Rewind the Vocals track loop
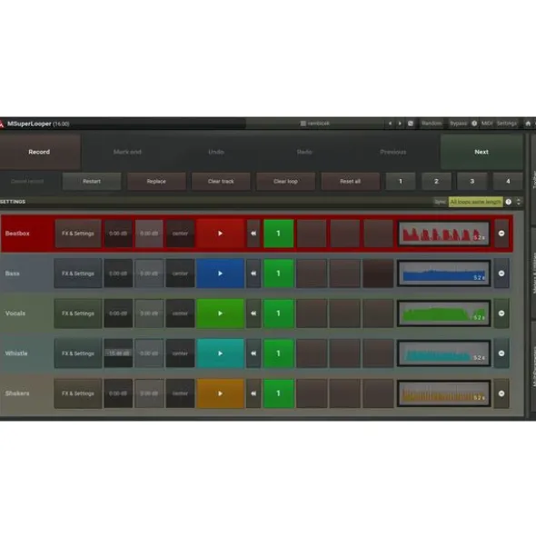536x537 pixels. tap(253, 313)
